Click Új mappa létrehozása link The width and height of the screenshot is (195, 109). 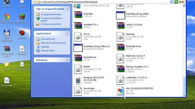coord(51,14)
